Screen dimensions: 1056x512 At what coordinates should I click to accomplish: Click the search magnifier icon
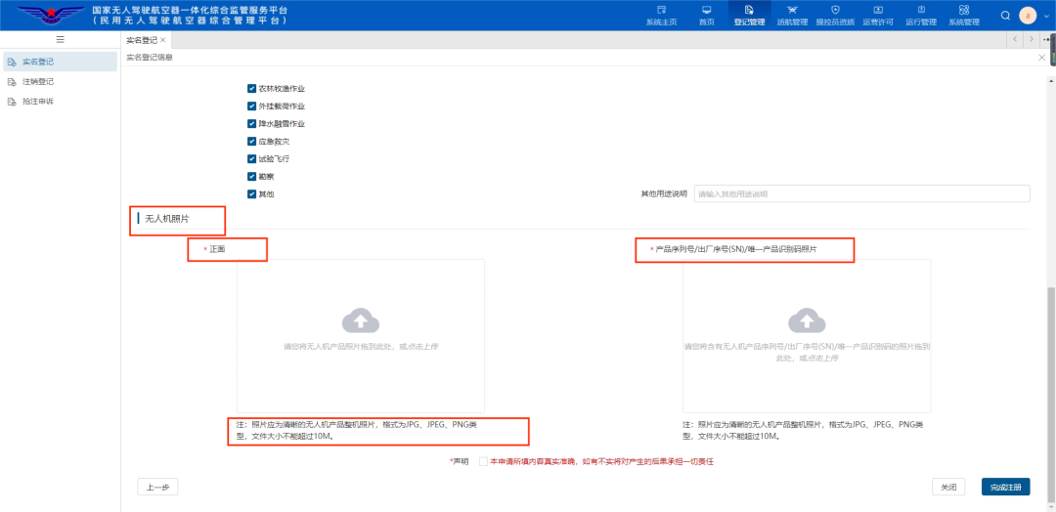[1005, 16]
